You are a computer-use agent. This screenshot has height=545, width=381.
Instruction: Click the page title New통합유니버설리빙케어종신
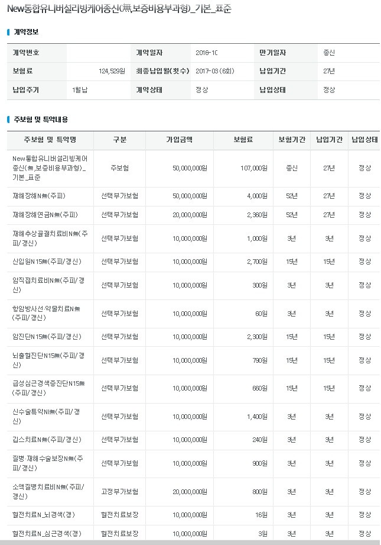(119, 9)
